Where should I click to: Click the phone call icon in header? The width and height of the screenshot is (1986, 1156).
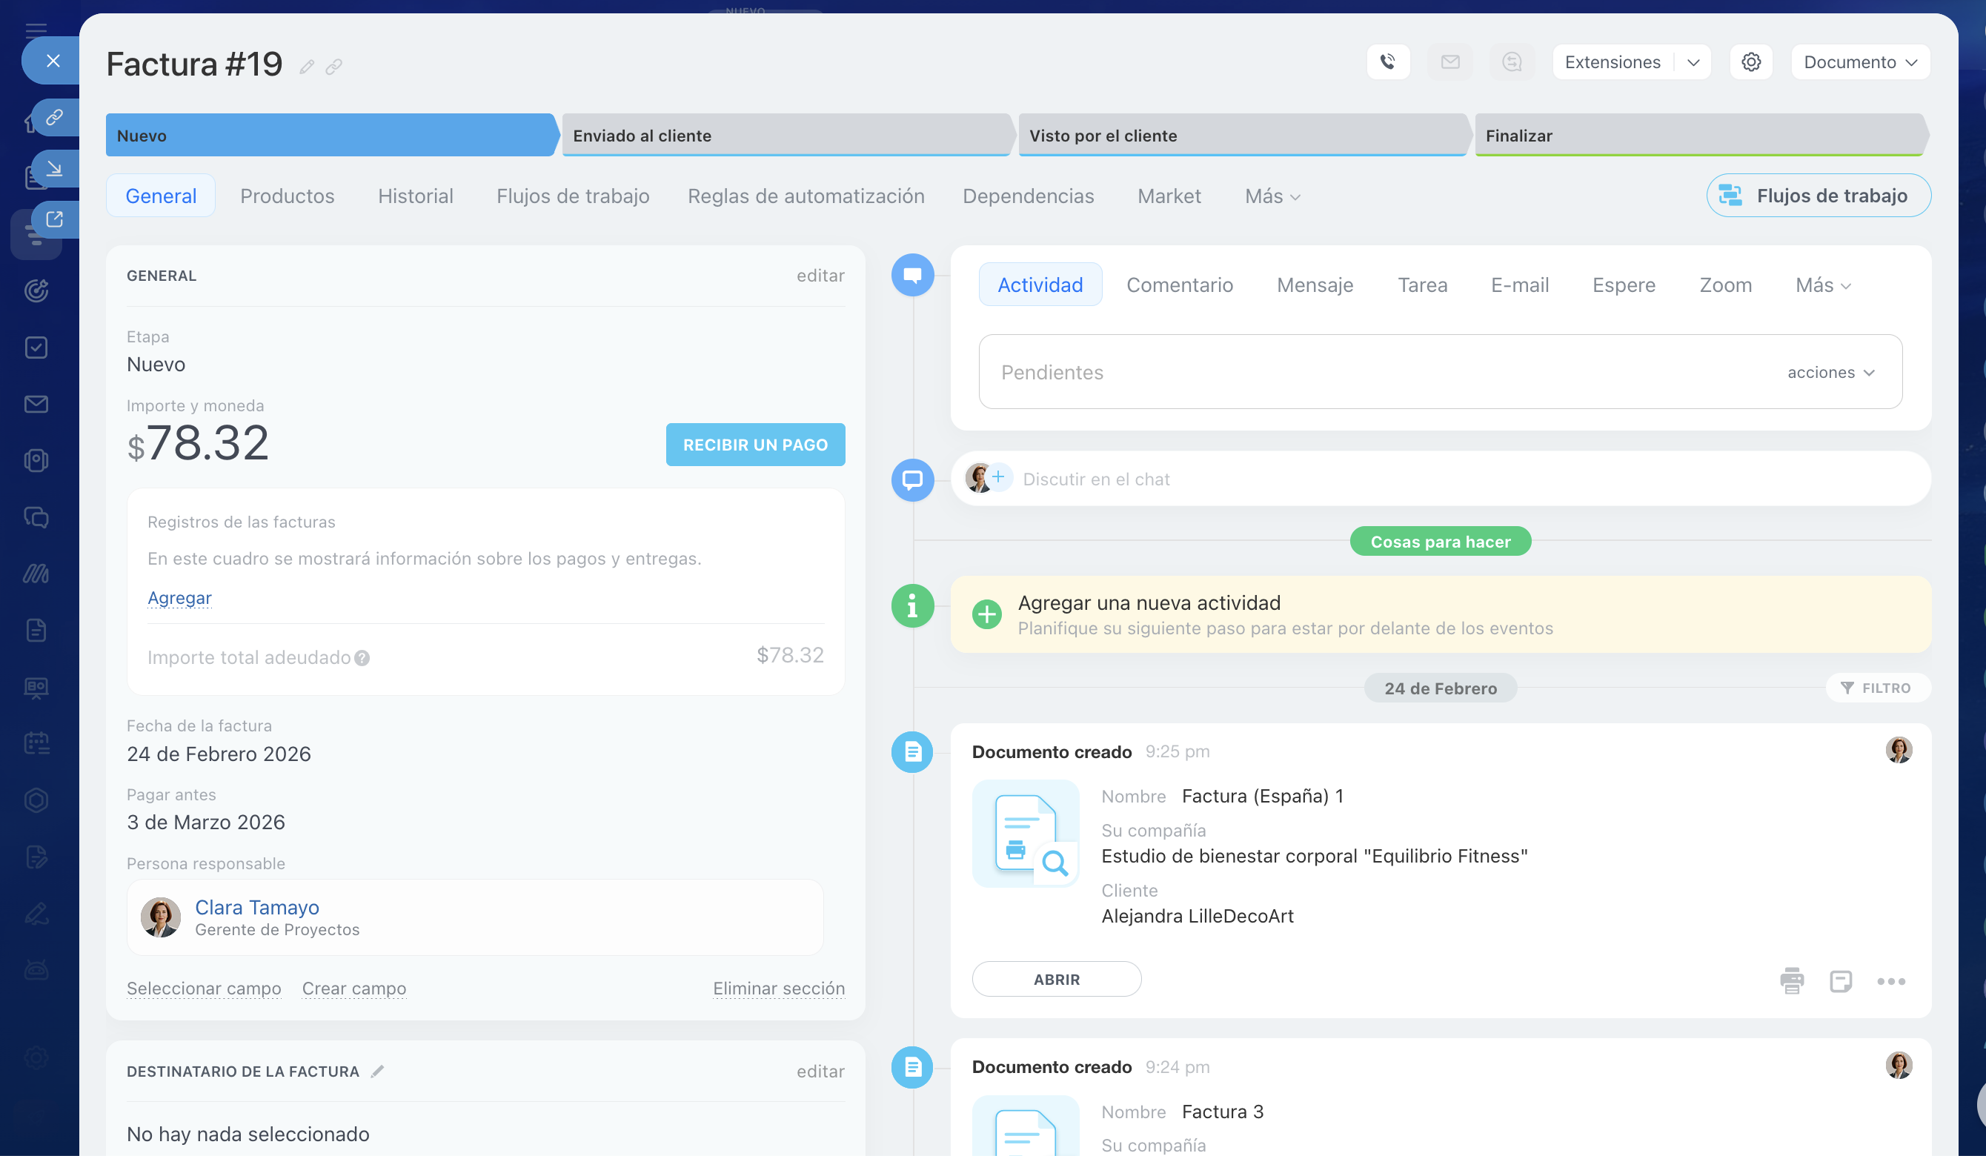tap(1388, 62)
